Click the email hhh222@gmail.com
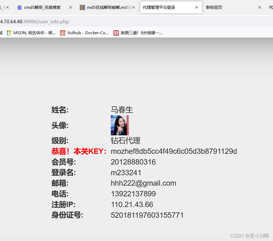The image size is (273, 241). click(x=143, y=183)
